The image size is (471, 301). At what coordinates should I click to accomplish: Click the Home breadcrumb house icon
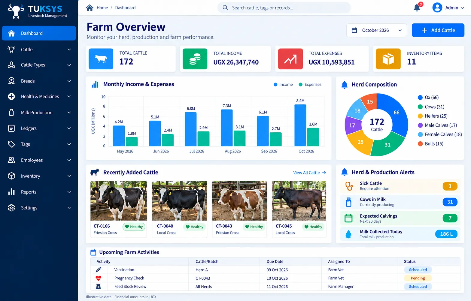[x=90, y=8]
